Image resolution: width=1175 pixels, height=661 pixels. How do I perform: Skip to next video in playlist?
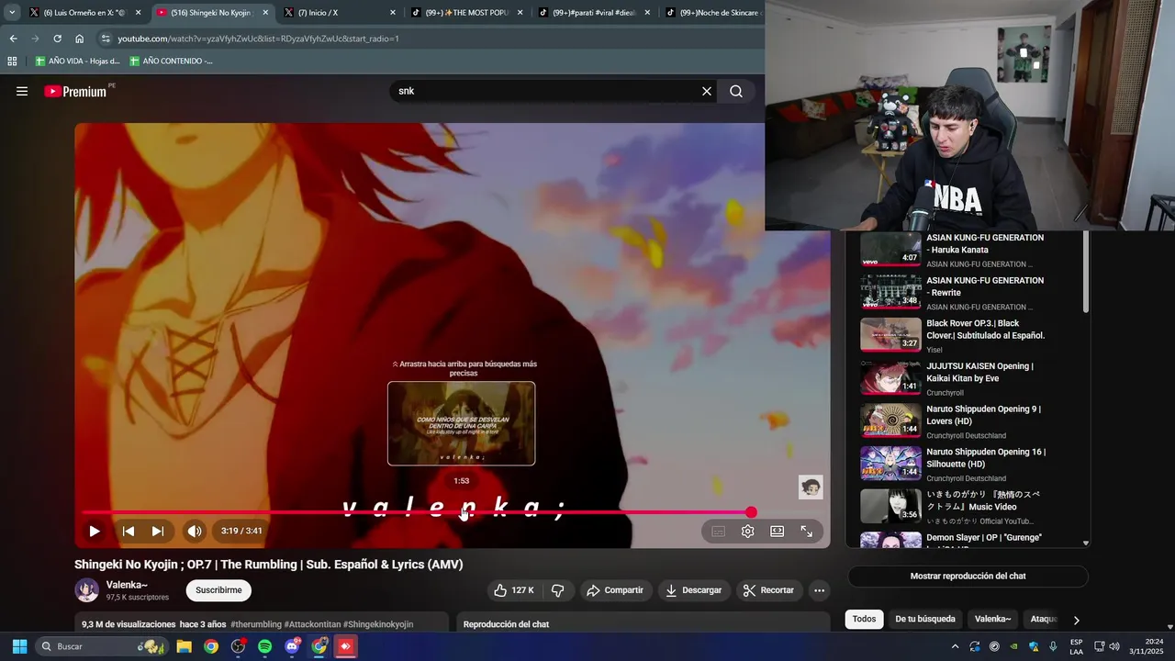[158, 531]
